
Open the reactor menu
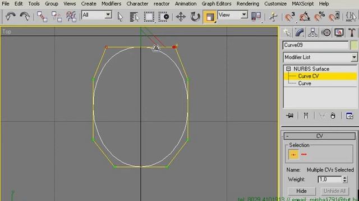click(162, 4)
